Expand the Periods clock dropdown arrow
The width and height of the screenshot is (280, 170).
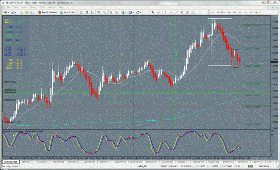click(x=133, y=12)
